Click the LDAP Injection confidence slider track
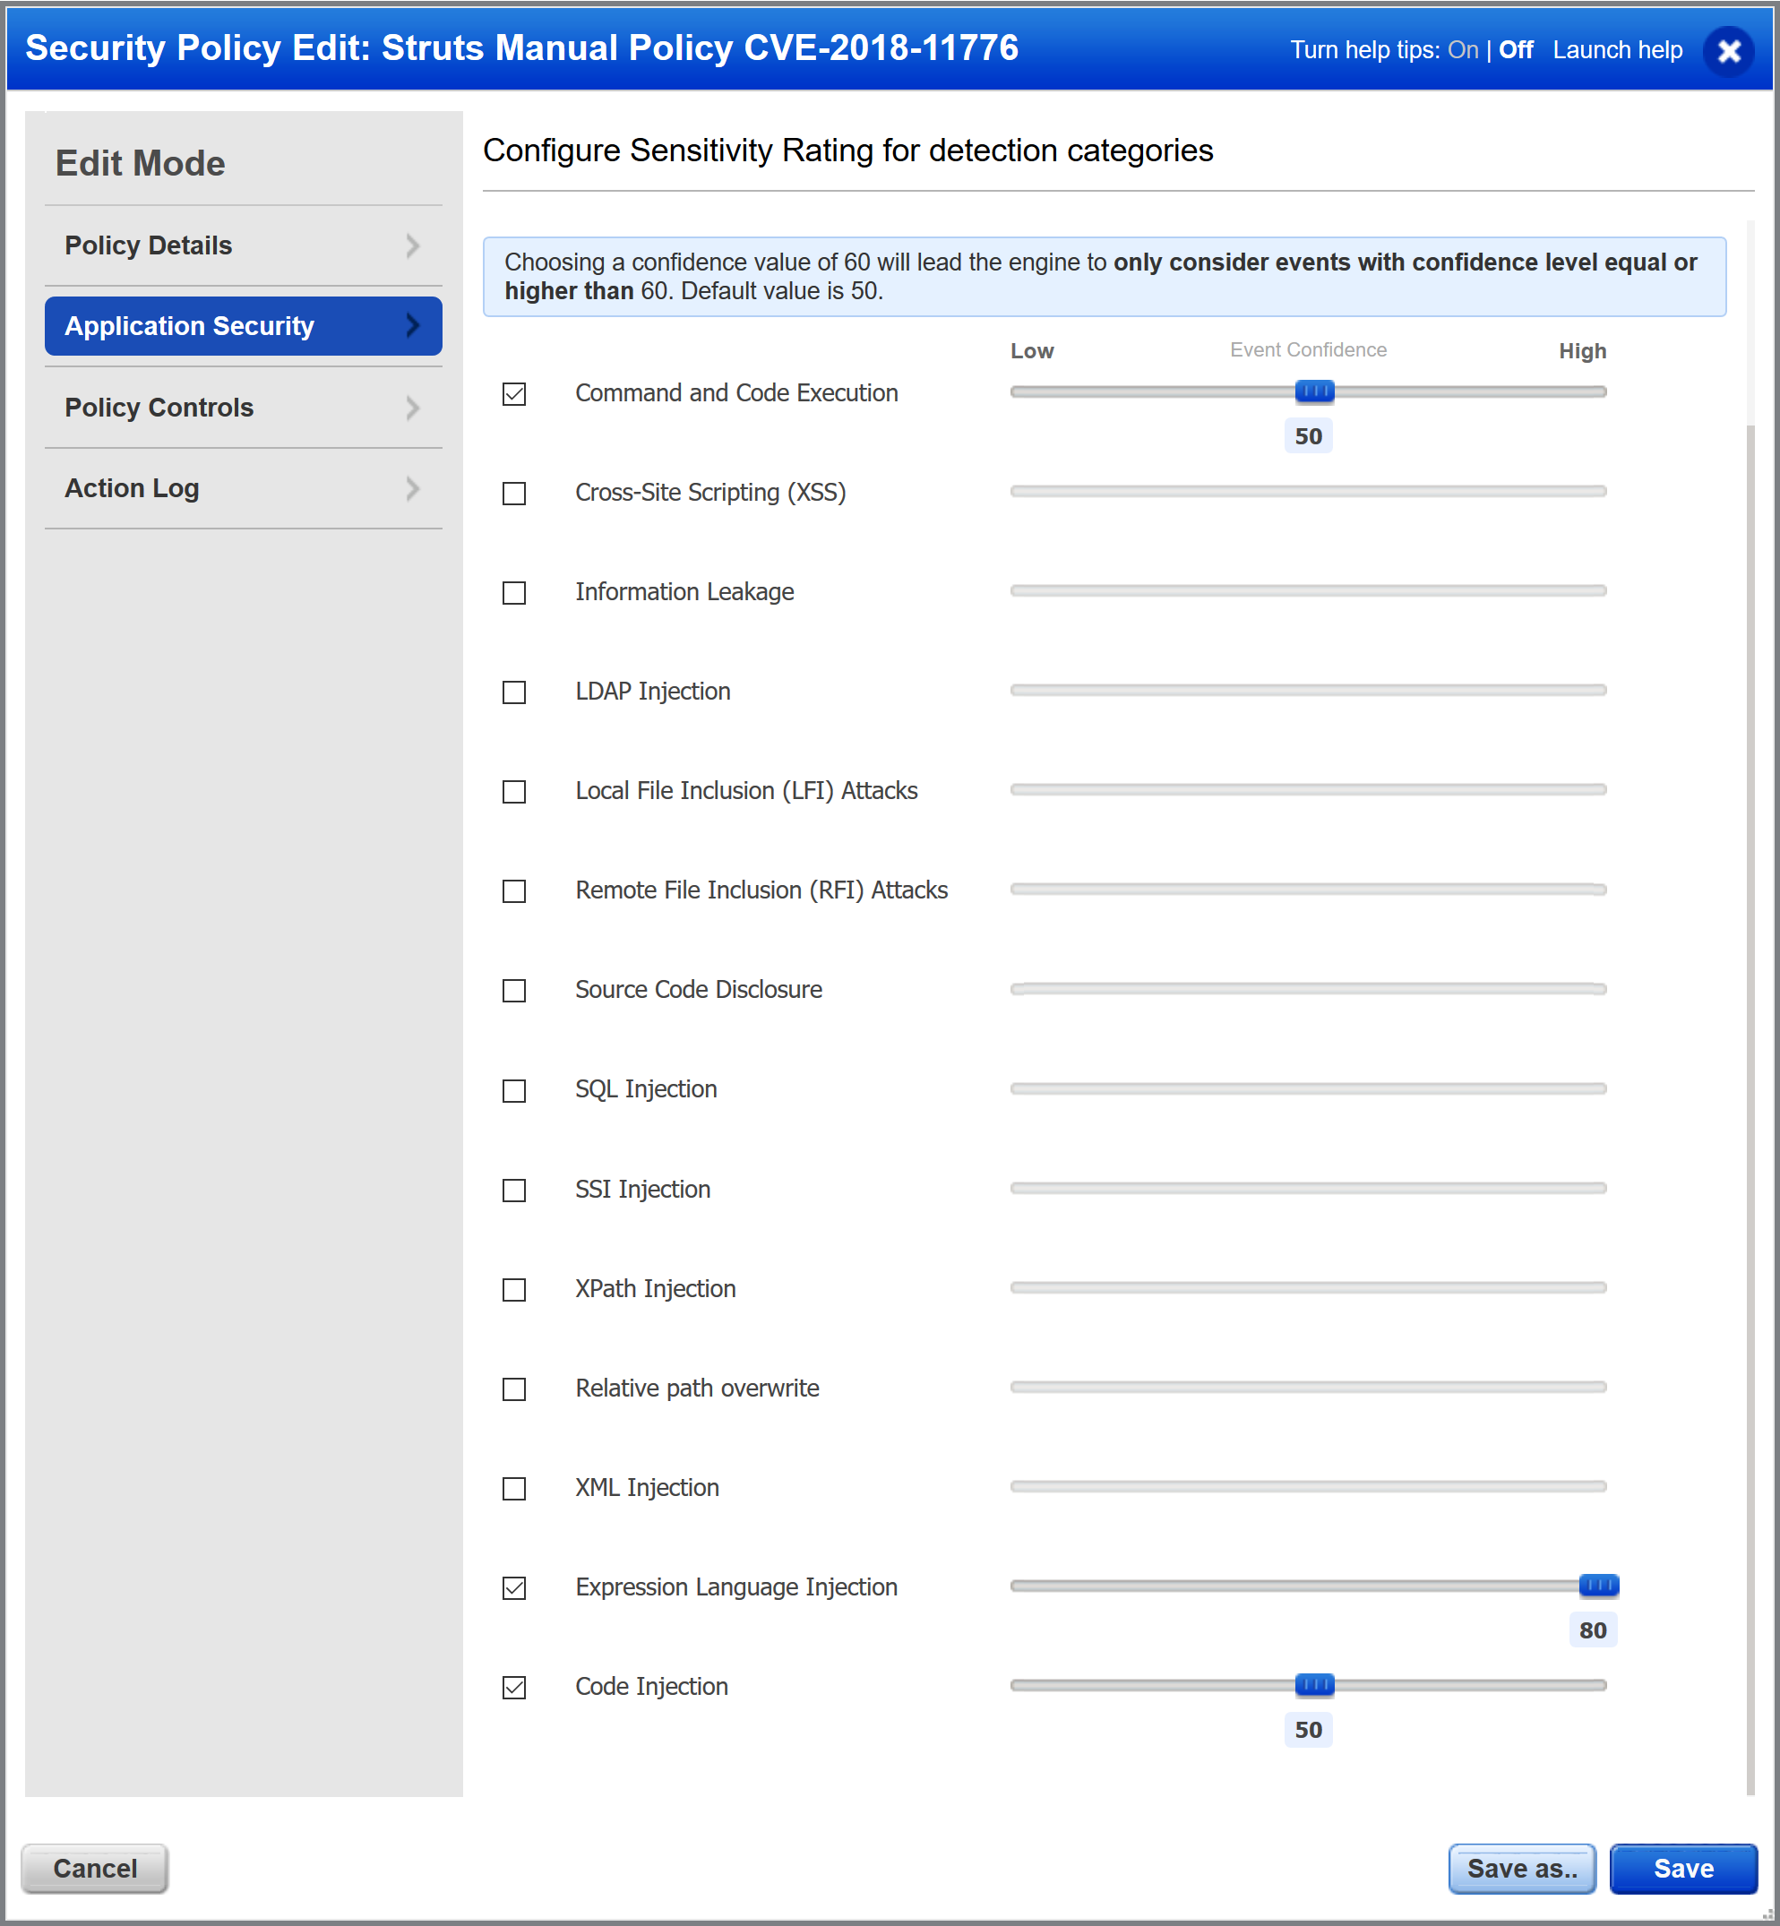The image size is (1780, 1926). coord(1308,691)
